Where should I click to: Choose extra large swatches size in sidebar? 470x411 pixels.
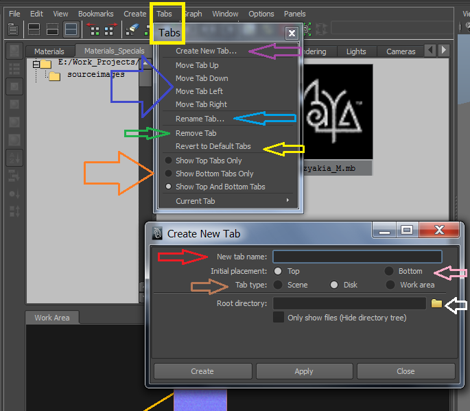(x=14, y=140)
